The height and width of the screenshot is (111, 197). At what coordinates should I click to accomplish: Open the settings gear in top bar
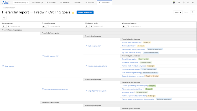click(179, 3)
